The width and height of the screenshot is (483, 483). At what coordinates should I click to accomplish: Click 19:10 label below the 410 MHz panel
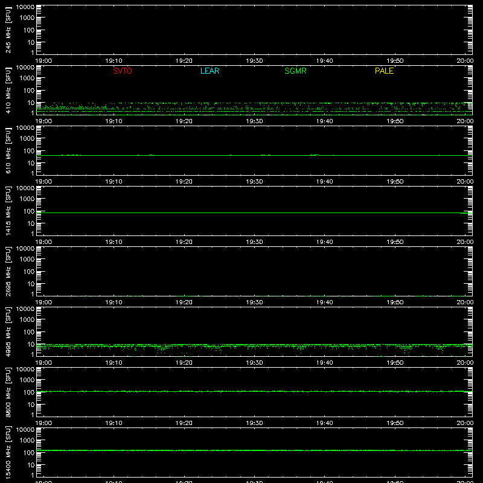click(114, 121)
